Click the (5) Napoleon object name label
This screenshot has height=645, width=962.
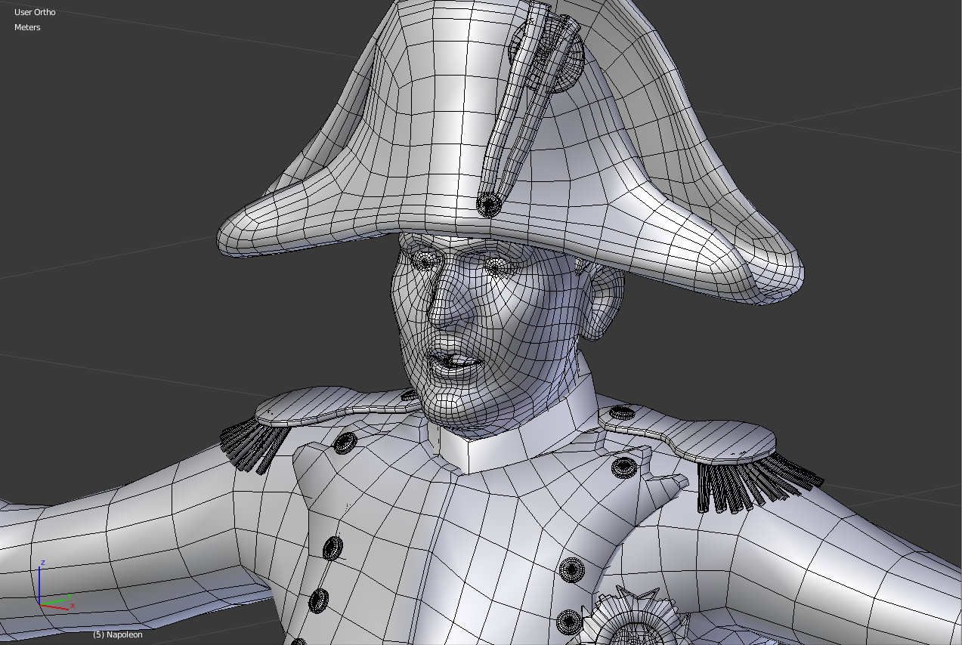(118, 634)
